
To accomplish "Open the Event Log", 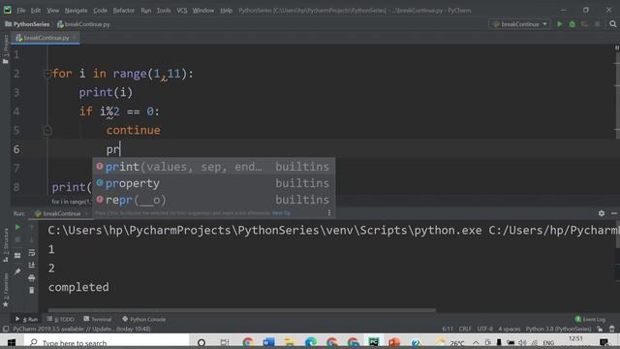I will 590,319.
